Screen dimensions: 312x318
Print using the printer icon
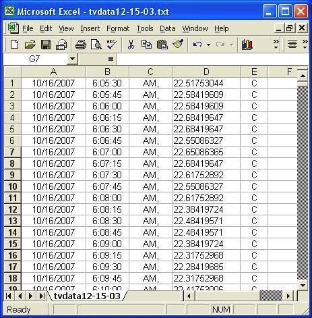(x=81, y=45)
